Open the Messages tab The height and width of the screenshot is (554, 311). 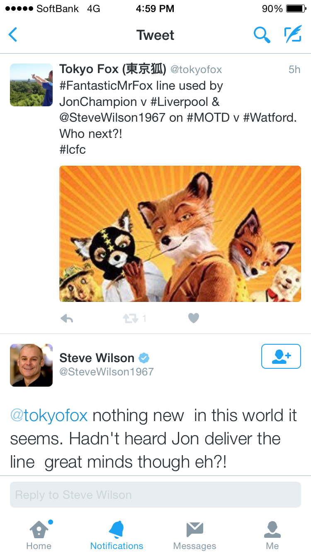tap(194, 535)
